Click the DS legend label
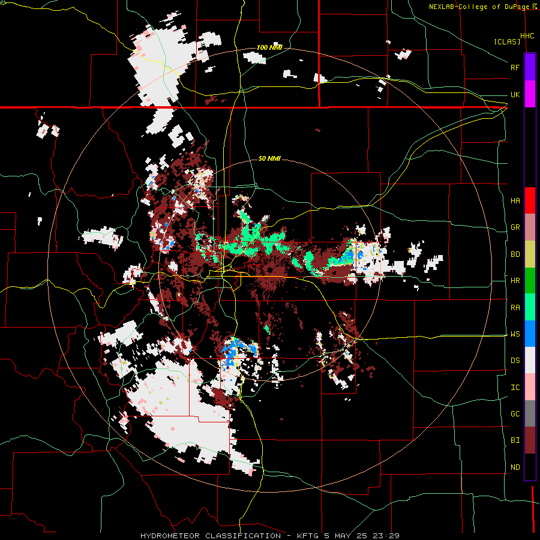 (x=515, y=361)
